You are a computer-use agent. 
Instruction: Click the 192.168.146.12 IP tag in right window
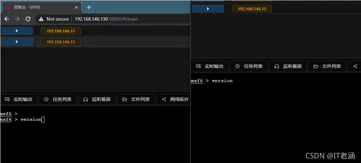(252, 9)
